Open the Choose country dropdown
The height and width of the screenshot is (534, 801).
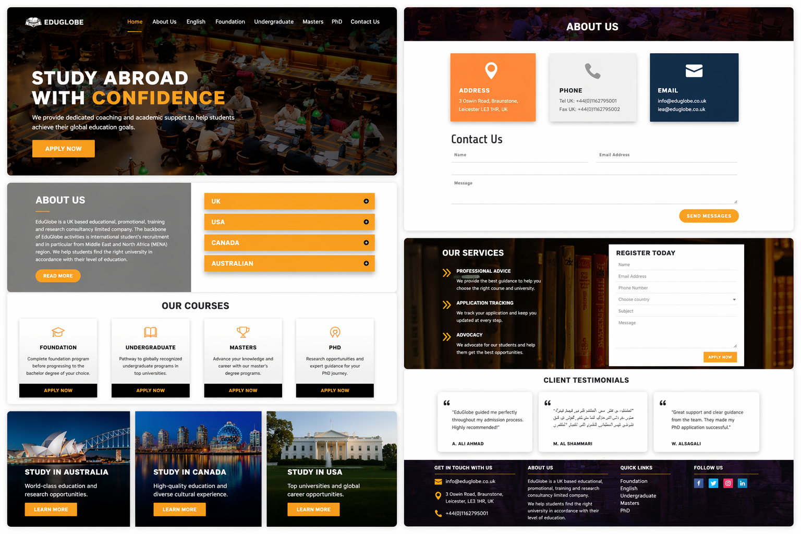(x=676, y=299)
